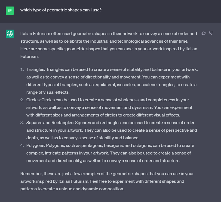Click the user question about geometric shapes
Screen dimensions: 221x202
click(61, 10)
